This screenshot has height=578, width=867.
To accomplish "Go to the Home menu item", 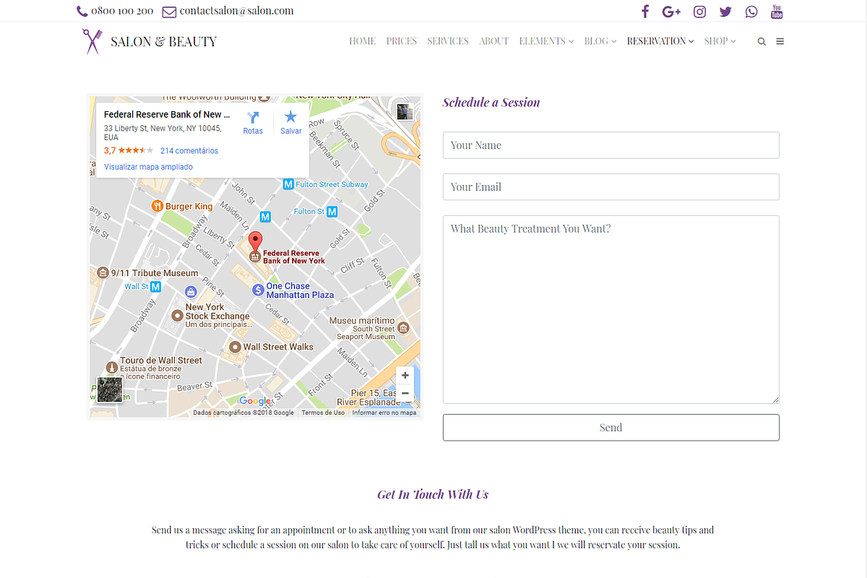I will click(x=363, y=41).
